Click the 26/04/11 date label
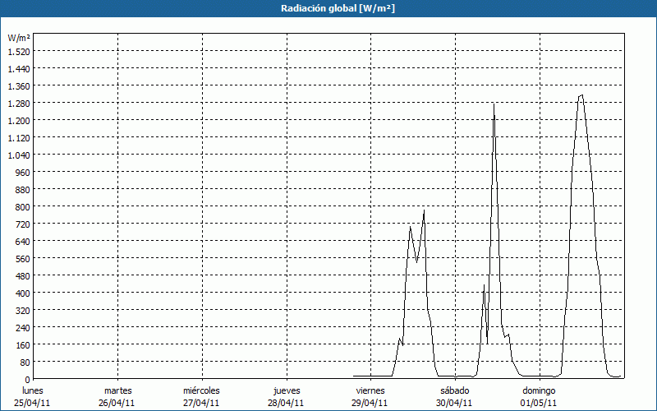This screenshot has height=411, width=657. point(117,403)
